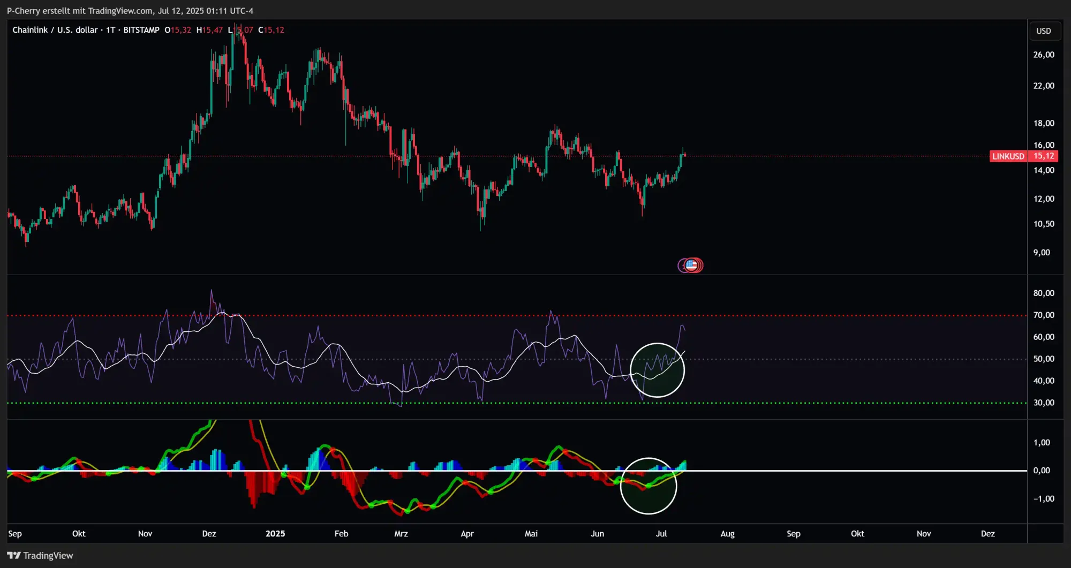1071x568 pixels.
Task: Click the 30,00 RSI axis label
Action: pyautogui.click(x=1044, y=403)
